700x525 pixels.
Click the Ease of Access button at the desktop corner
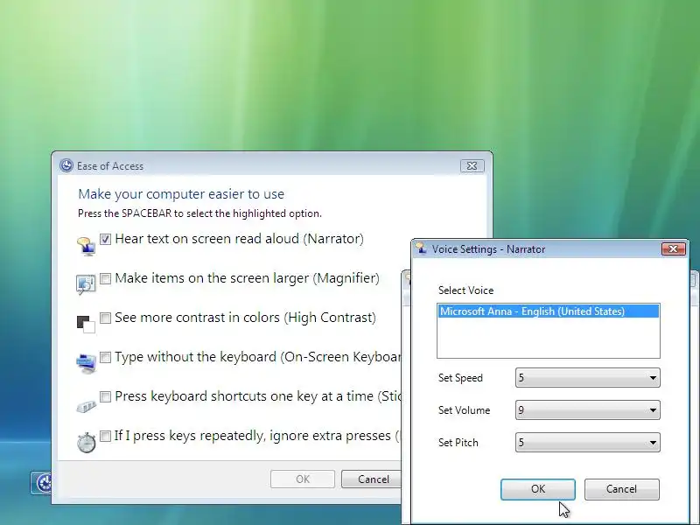tap(40, 483)
